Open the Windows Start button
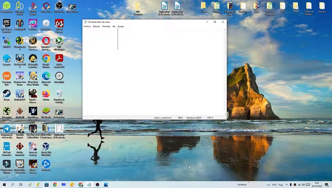Viewport: 332px width, 188px height. coord(4,185)
